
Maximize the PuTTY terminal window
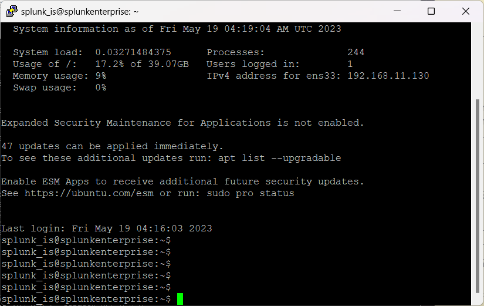pyautogui.click(x=431, y=11)
